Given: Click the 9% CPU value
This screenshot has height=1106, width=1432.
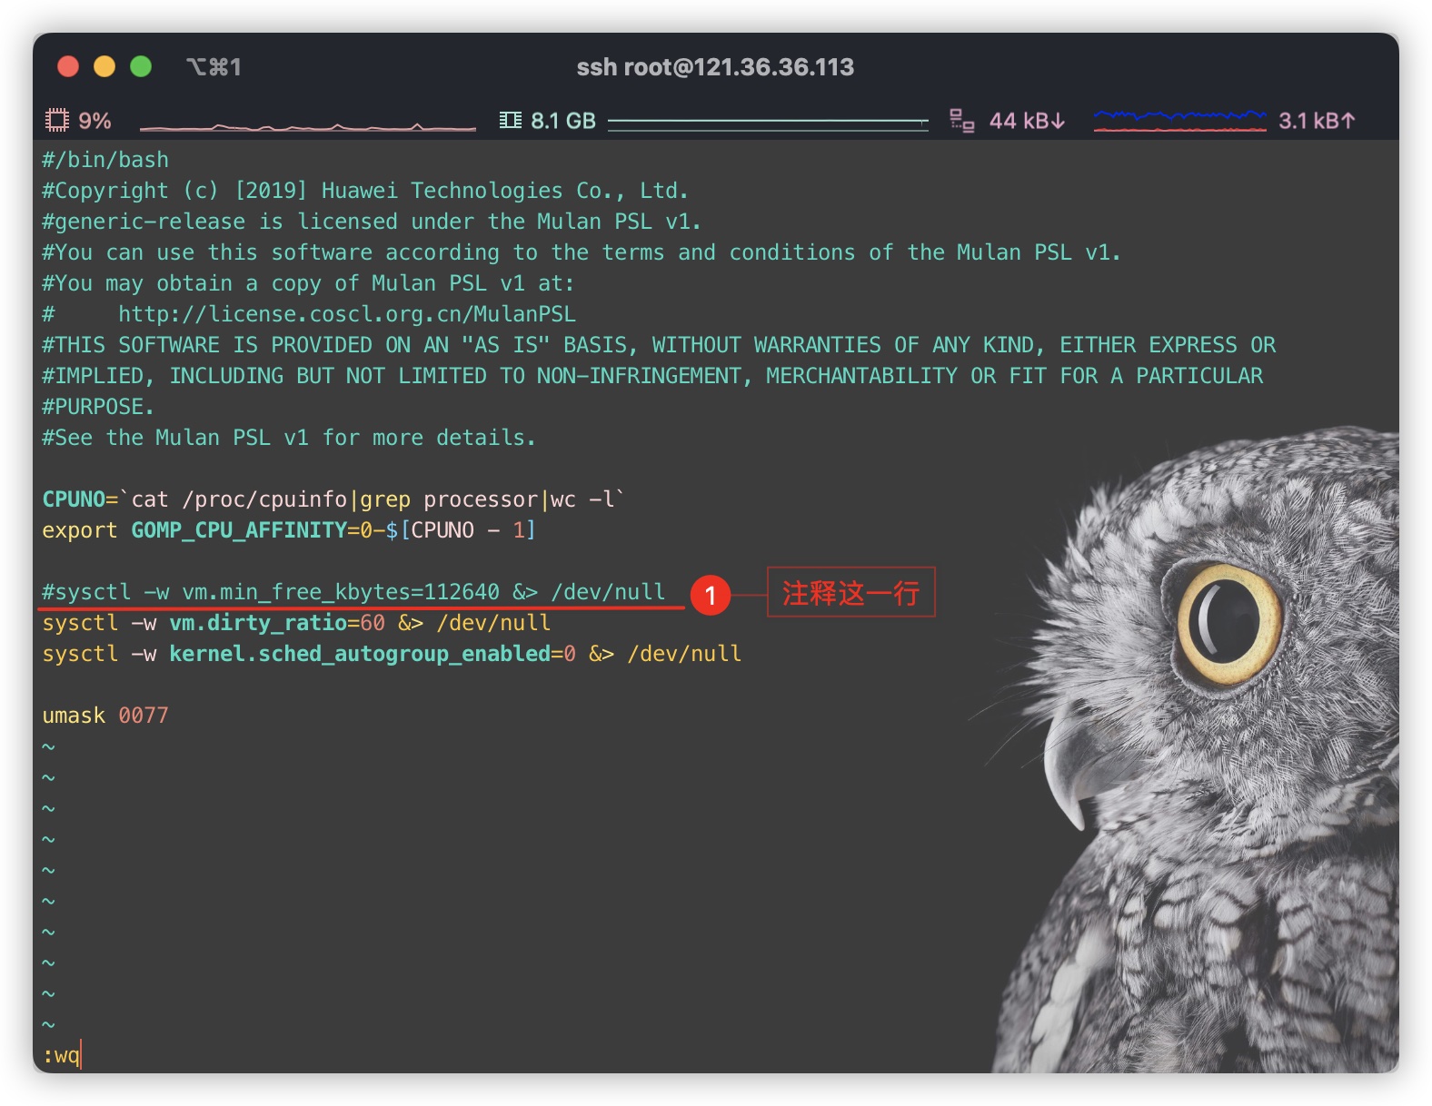Looking at the screenshot, I should [94, 121].
